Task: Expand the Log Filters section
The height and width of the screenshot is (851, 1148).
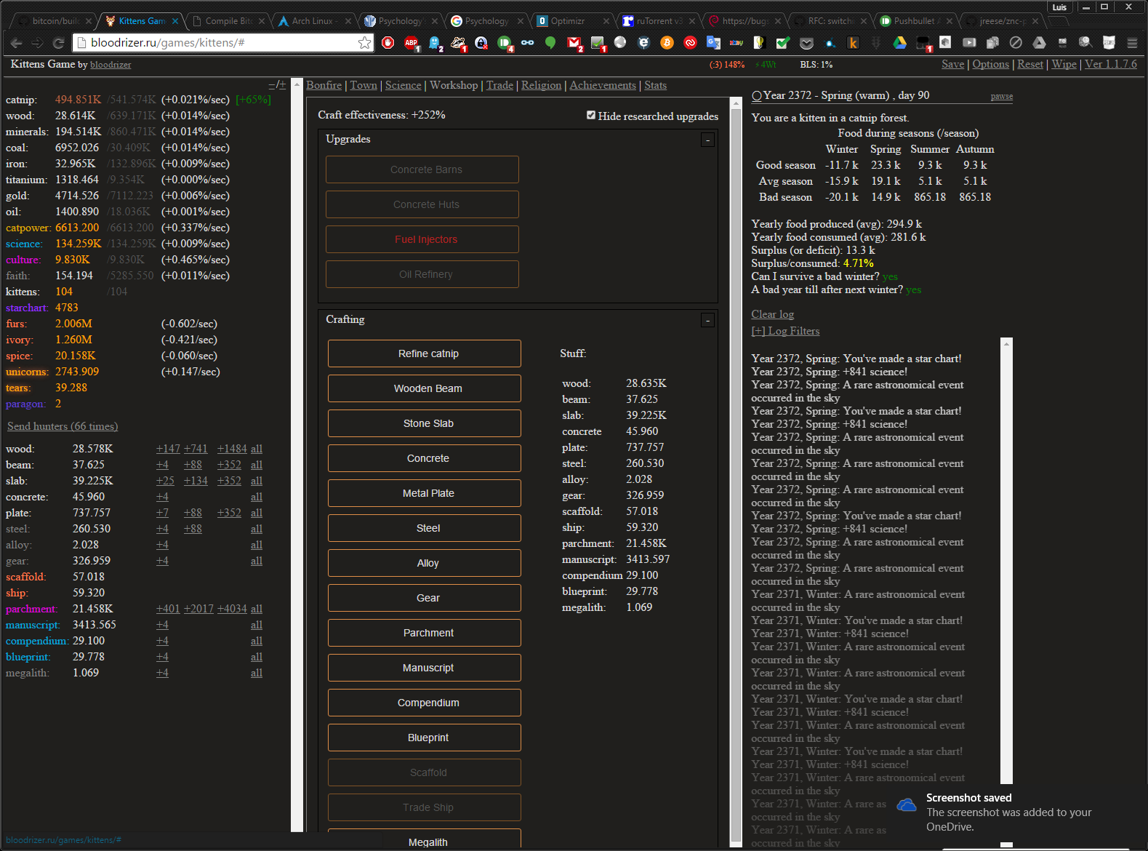Action: pos(785,331)
